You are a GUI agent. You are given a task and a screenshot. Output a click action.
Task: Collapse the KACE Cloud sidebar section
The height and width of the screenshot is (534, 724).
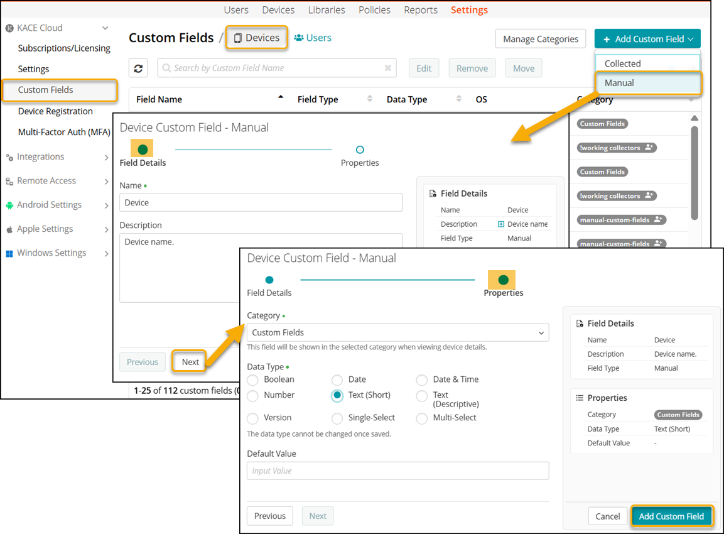tap(105, 28)
